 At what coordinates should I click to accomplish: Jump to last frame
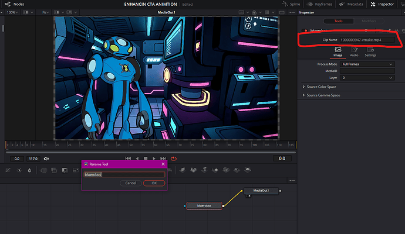[163, 159]
